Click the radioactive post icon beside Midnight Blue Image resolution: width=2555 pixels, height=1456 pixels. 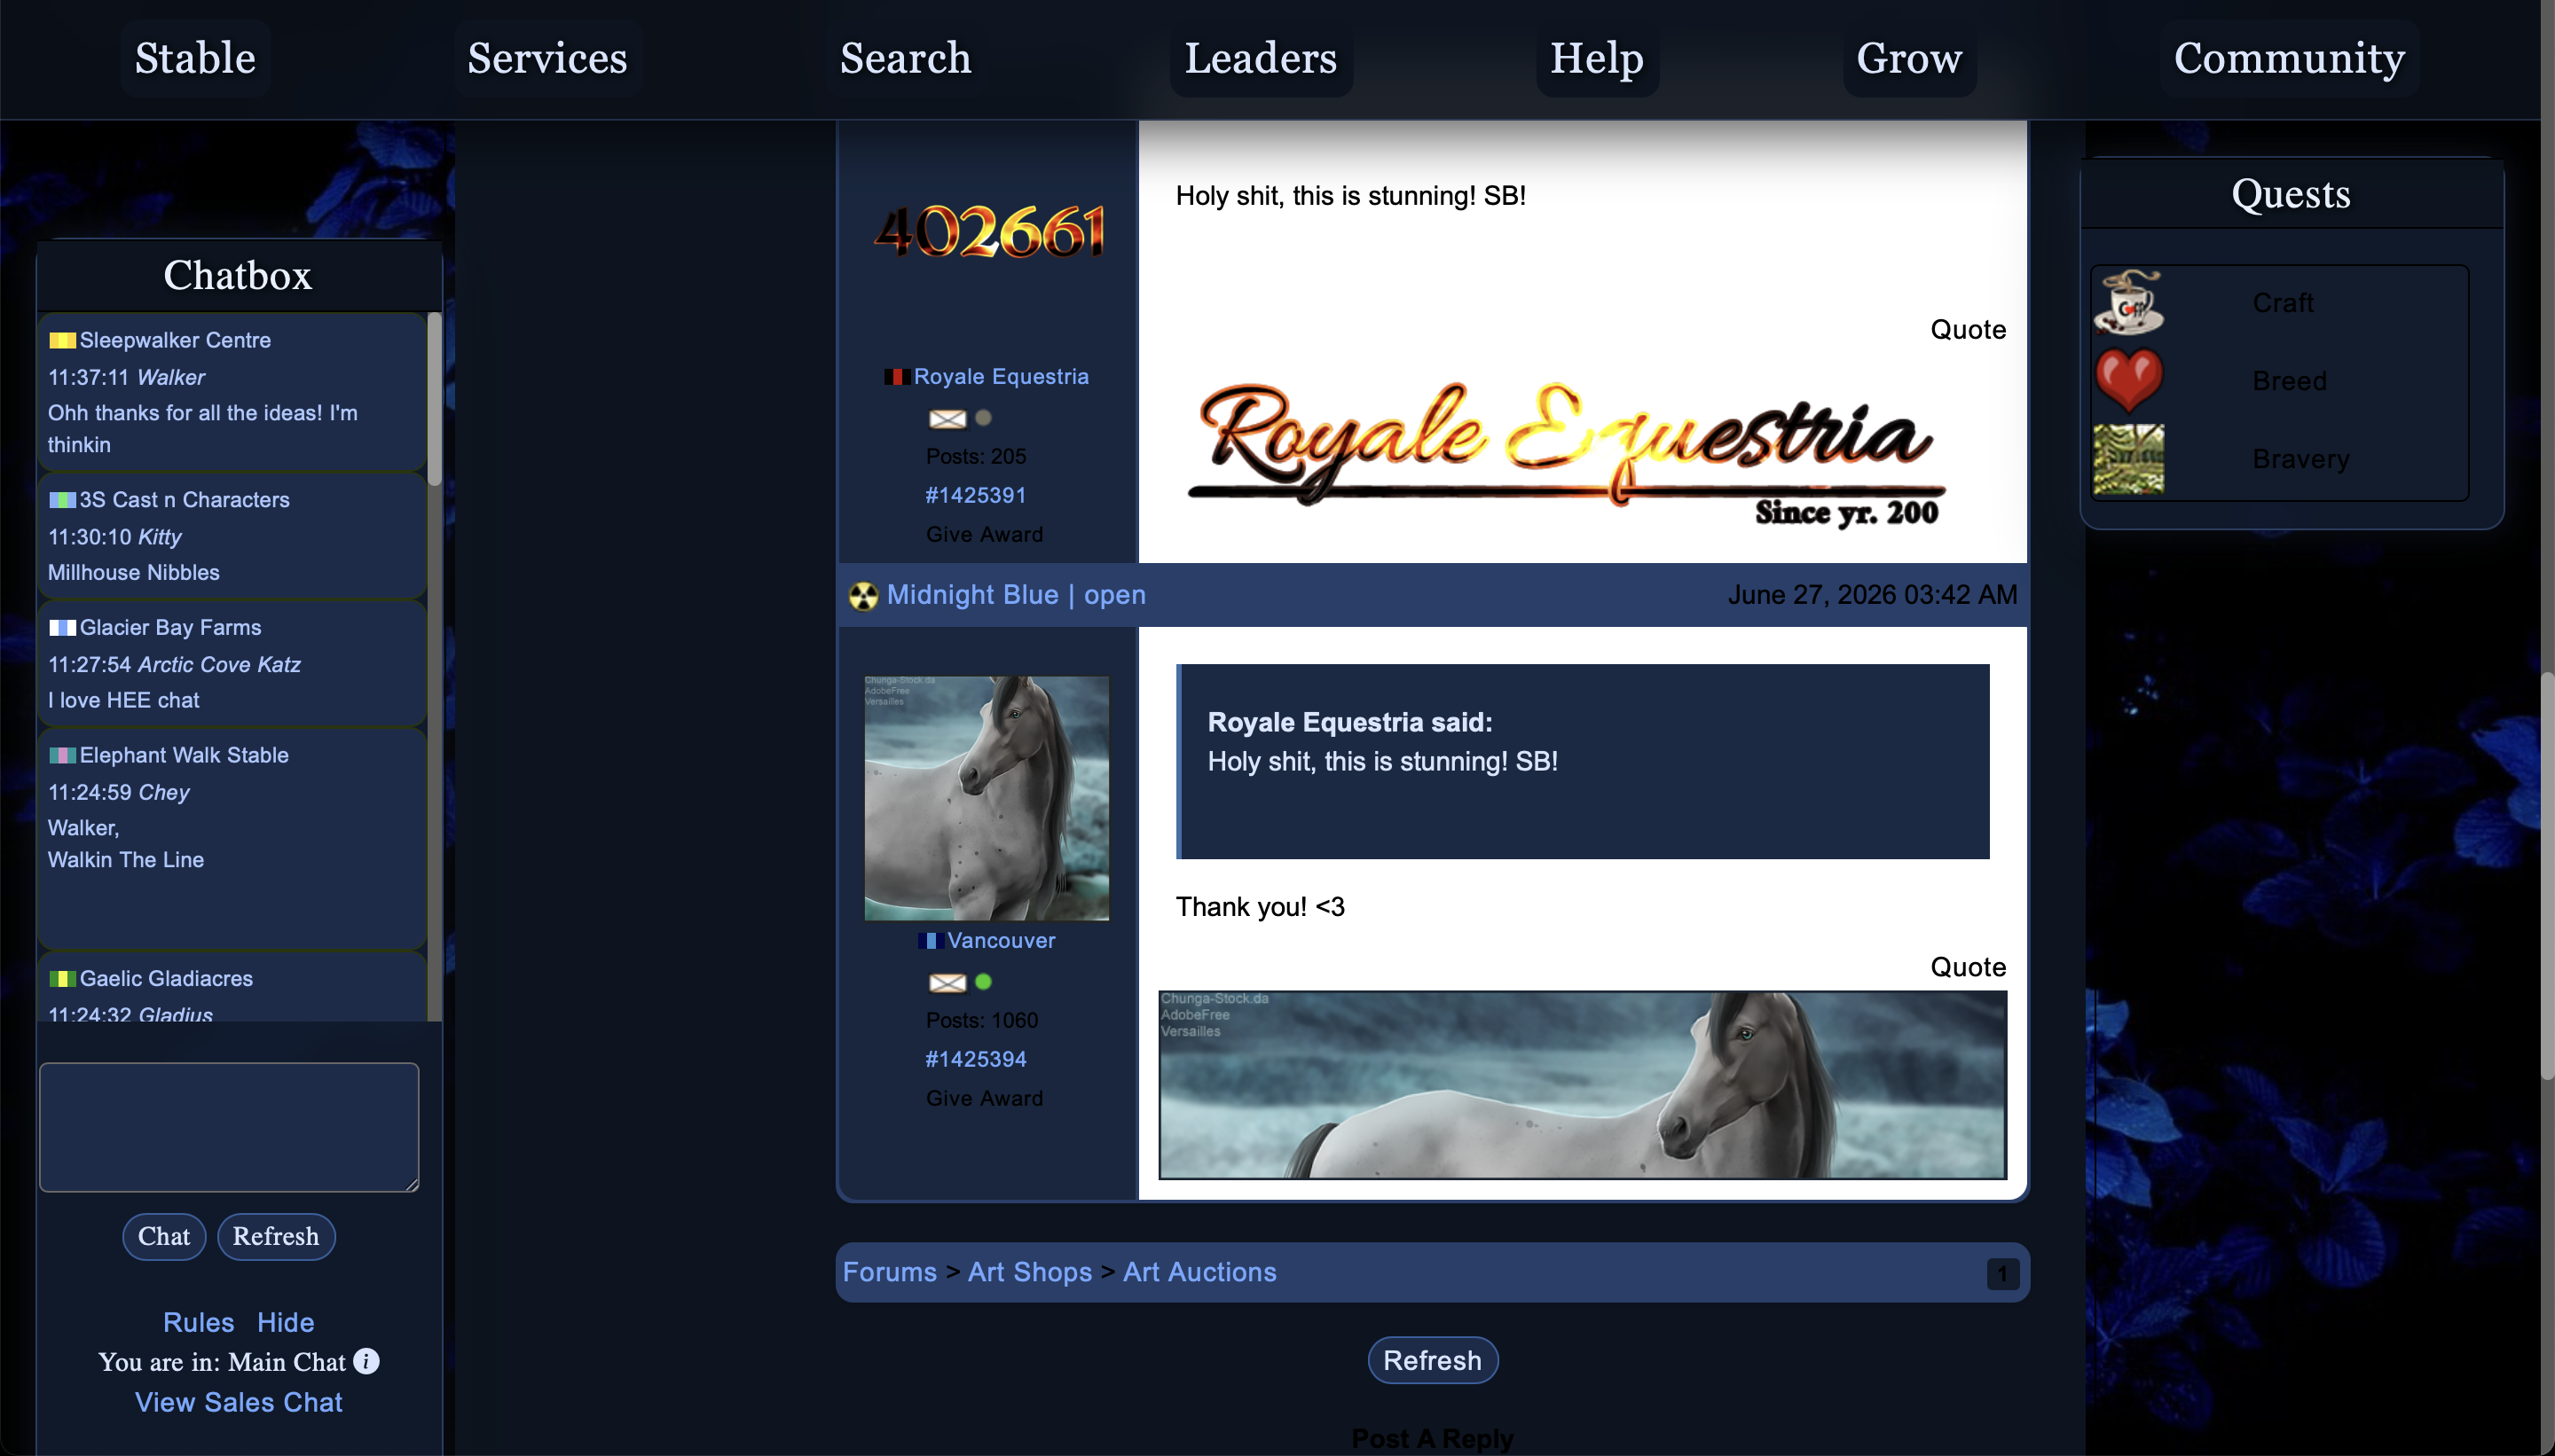[x=862, y=596]
